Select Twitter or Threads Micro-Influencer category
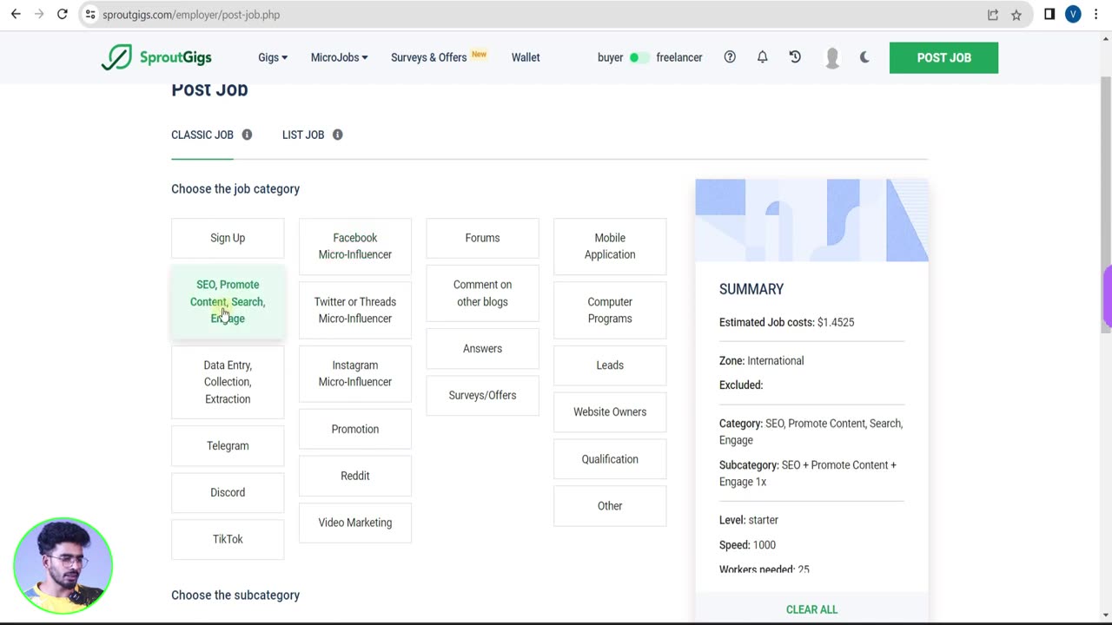This screenshot has height=625, width=1112. tap(355, 310)
